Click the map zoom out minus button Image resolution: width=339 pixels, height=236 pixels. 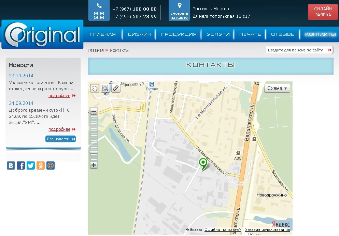(x=94, y=111)
